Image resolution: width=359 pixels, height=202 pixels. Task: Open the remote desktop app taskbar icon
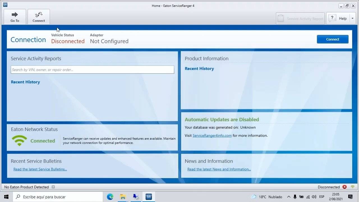pyautogui.click(x=136, y=197)
